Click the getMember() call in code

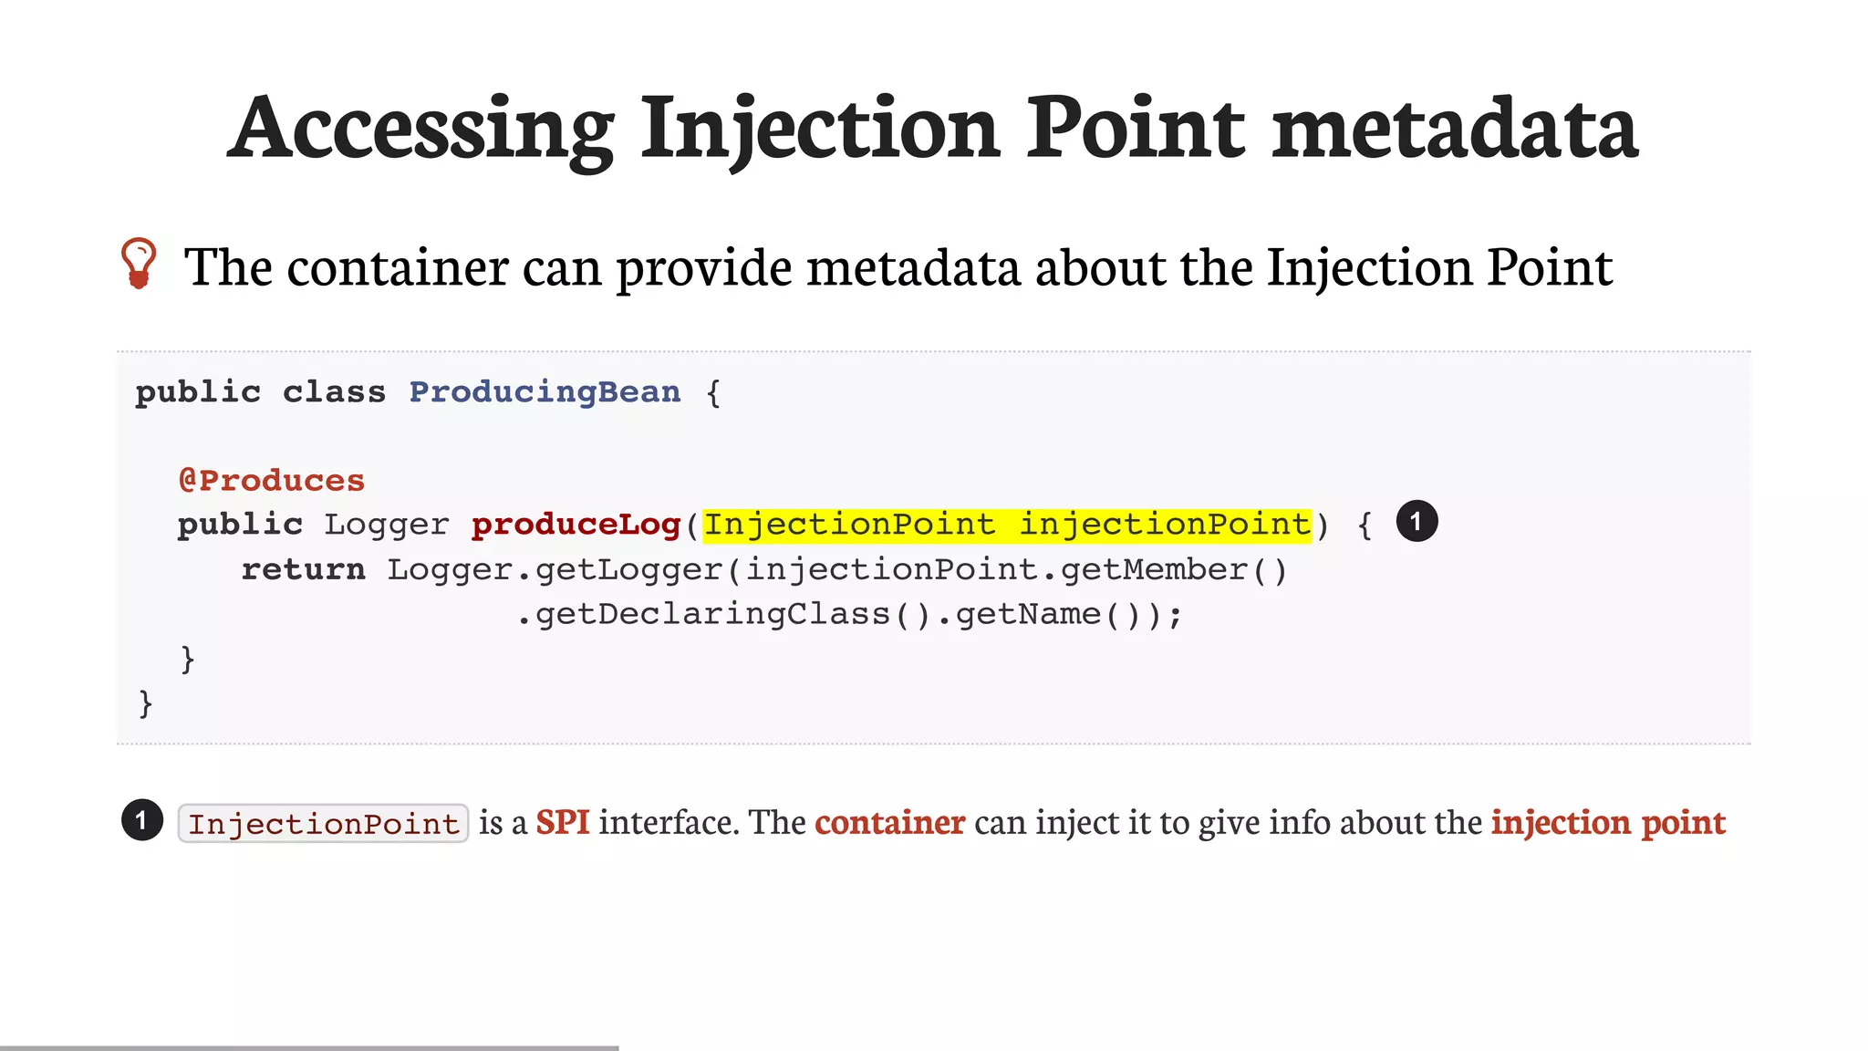coord(1174,569)
